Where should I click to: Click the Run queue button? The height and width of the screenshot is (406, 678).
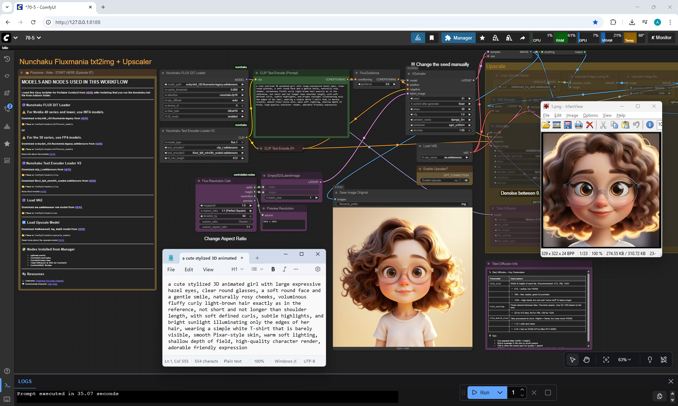[481, 393]
